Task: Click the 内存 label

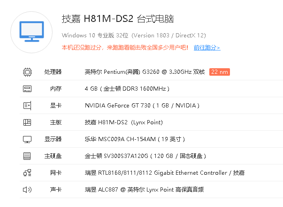Action: coord(56,89)
